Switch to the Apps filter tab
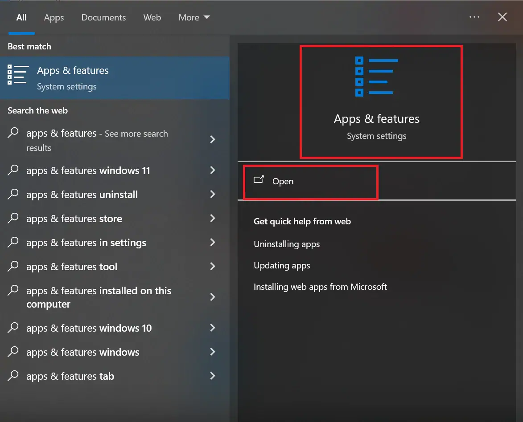 click(54, 18)
